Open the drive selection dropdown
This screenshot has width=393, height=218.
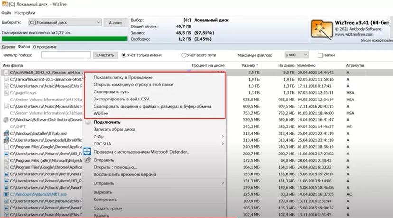65,23
